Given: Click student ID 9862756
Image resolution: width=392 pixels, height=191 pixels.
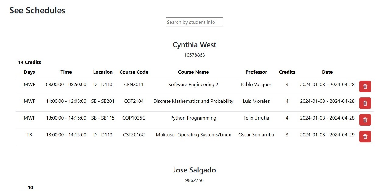Looking at the screenshot, I should click(194, 180).
